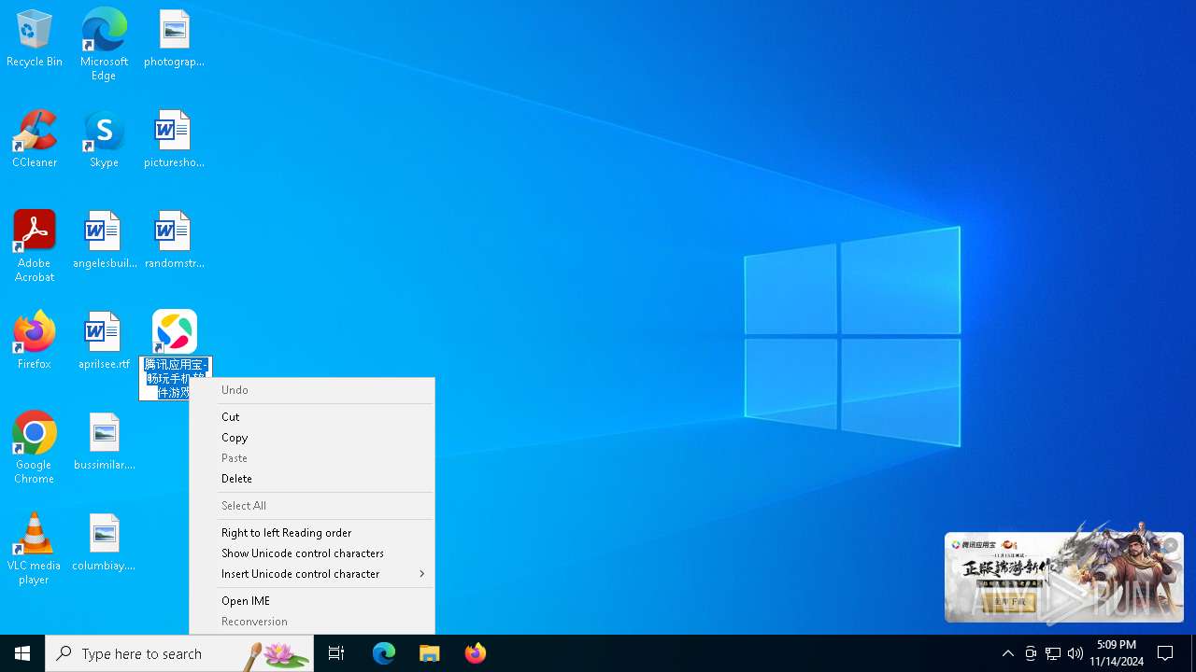The height and width of the screenshot is (672, 1196).
Task: Show hidden system tray icons
Action: pos(1008,653)
